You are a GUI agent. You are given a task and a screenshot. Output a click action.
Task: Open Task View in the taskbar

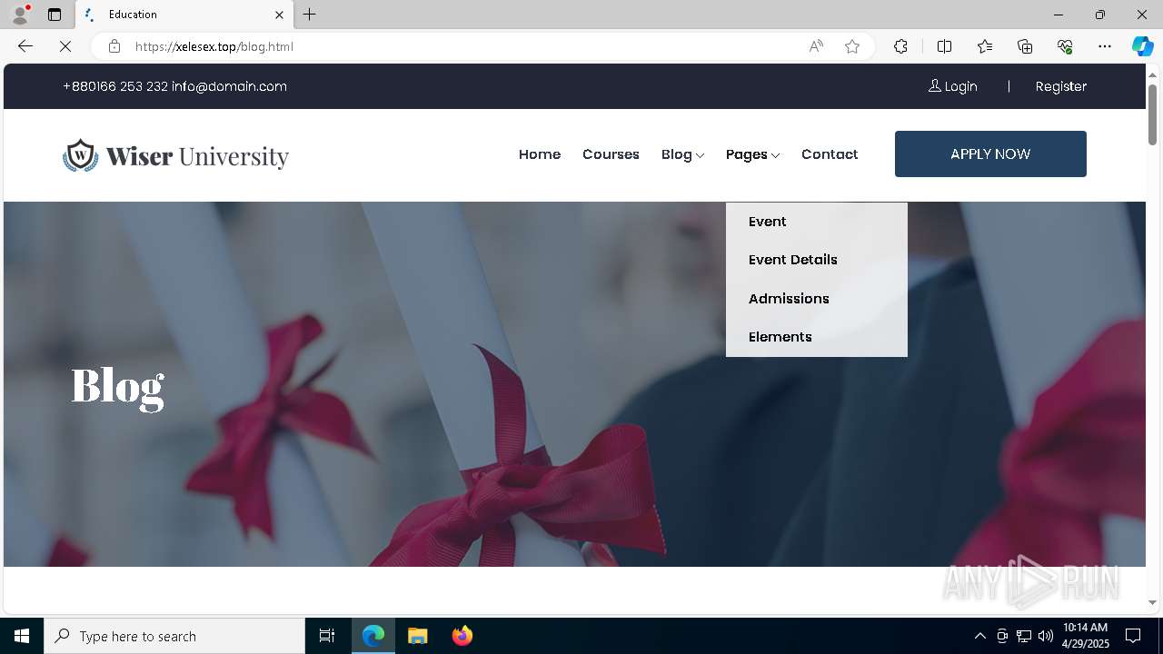(327, 636)
